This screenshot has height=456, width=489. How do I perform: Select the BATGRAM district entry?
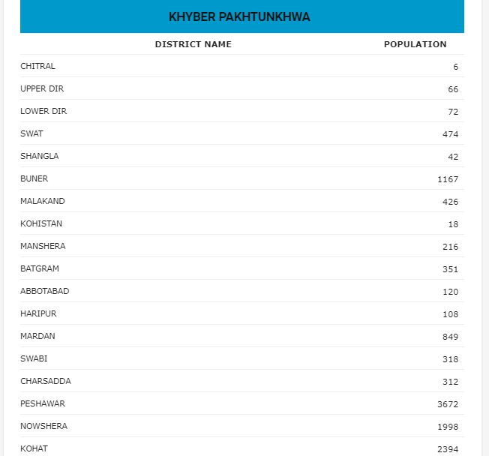[40, 268]
